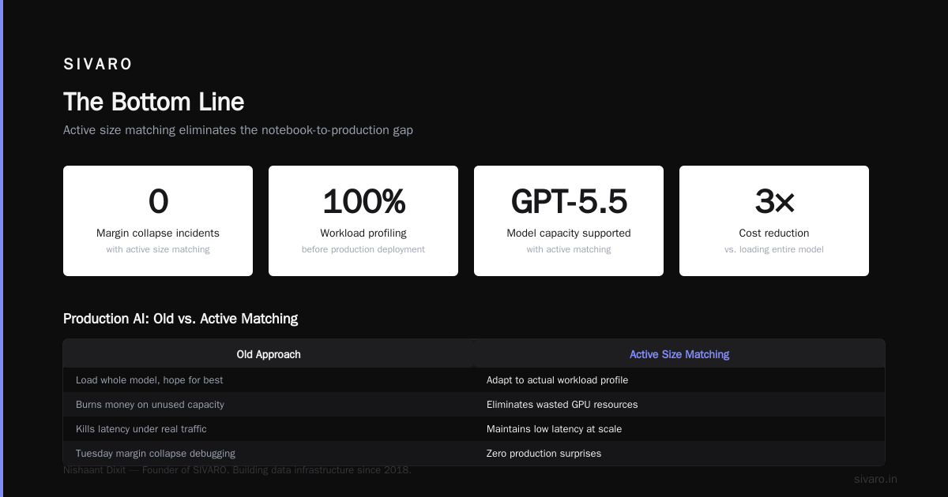The image size is (948, 497).
Task: Click 'with active size matching' caption
Action: pos(158,249)
